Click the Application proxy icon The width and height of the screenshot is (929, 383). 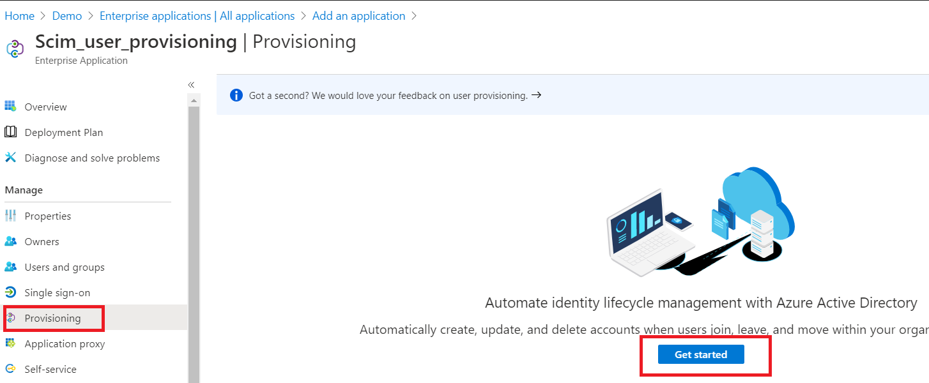coord(11,343)
